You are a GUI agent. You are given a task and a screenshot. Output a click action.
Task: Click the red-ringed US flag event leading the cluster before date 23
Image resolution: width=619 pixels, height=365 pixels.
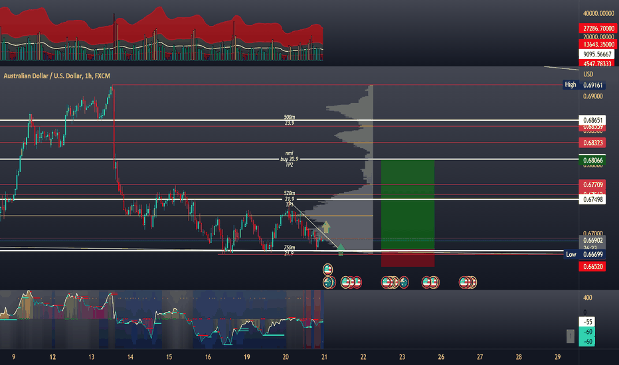387,282
